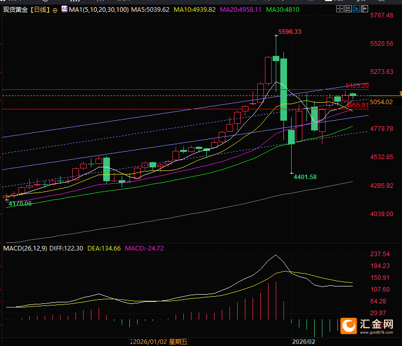Click 4285.92 on the price axis
This screenshot has width=402, height=346.
(381, 185)
